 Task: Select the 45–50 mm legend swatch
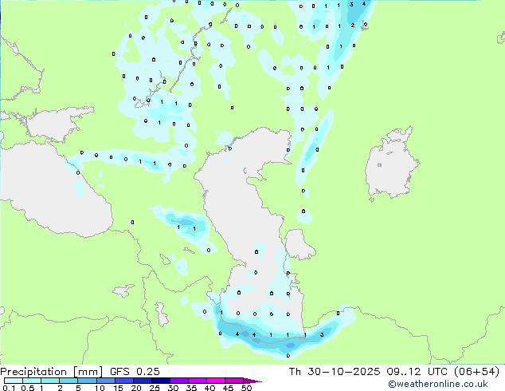234,381
